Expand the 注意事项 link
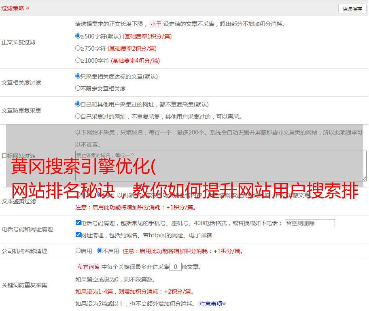 pyautogui.click(x=212, y=304)
